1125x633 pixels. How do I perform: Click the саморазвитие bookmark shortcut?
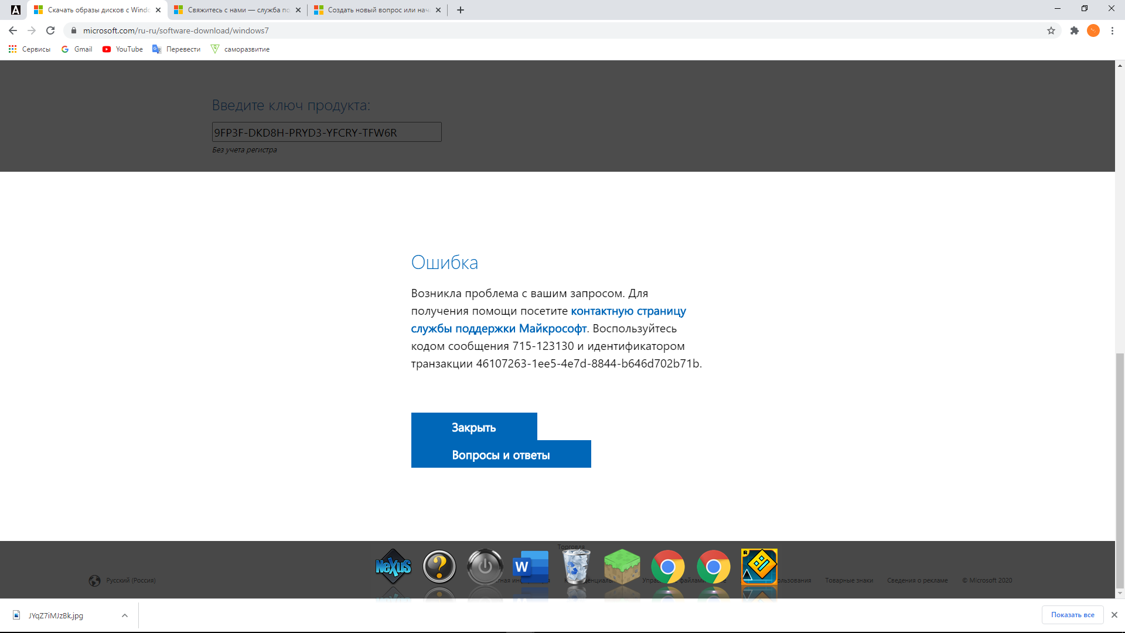pyautogui.click(x=240, y=49)
